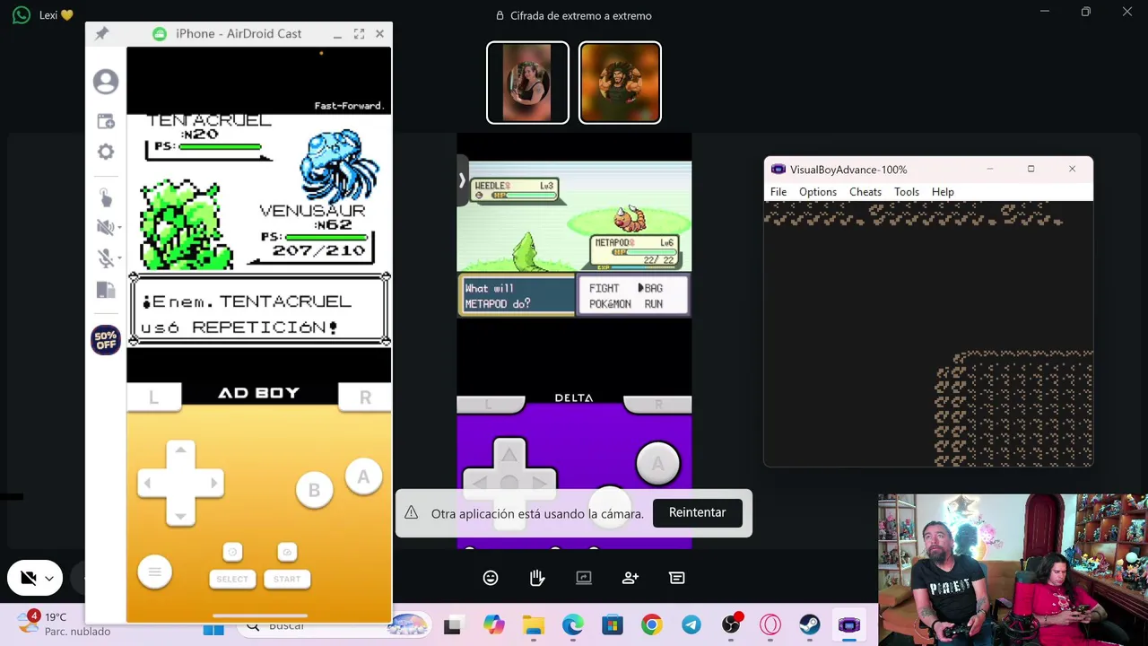Tap AD BOY d-pad left arrow
1148x646 pixels.
tap(148, 483)
